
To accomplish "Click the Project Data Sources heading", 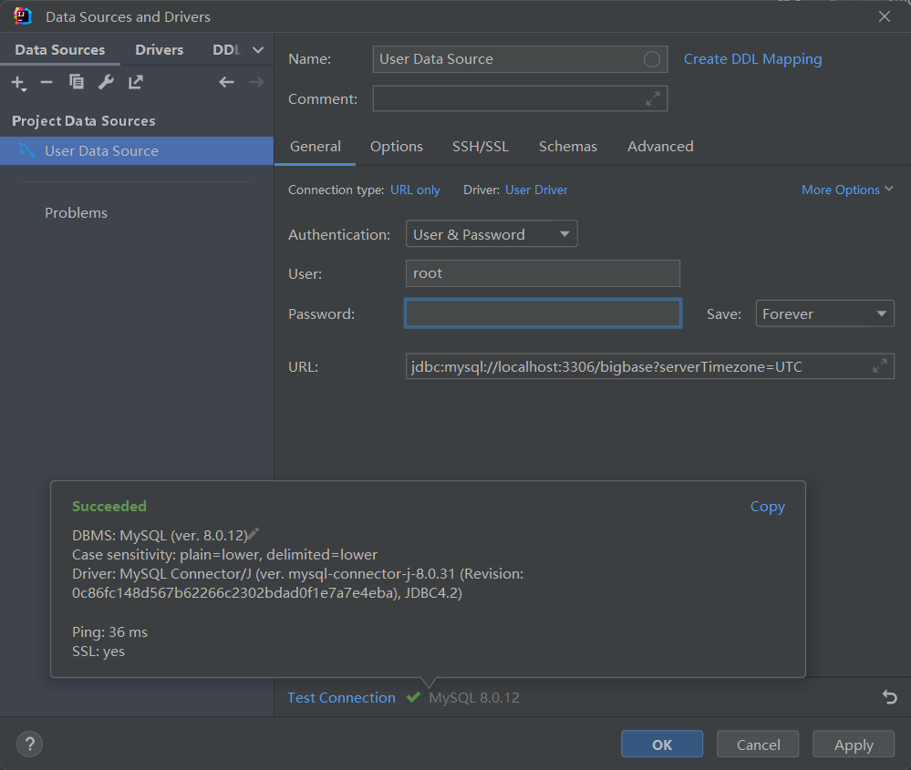I will (x=84, y=121).
